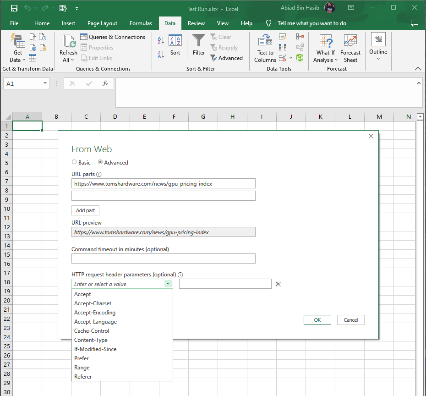Switch to the Review tab
Image resolution: width=426 pixels, height=396 pixels.
[196, 23]
